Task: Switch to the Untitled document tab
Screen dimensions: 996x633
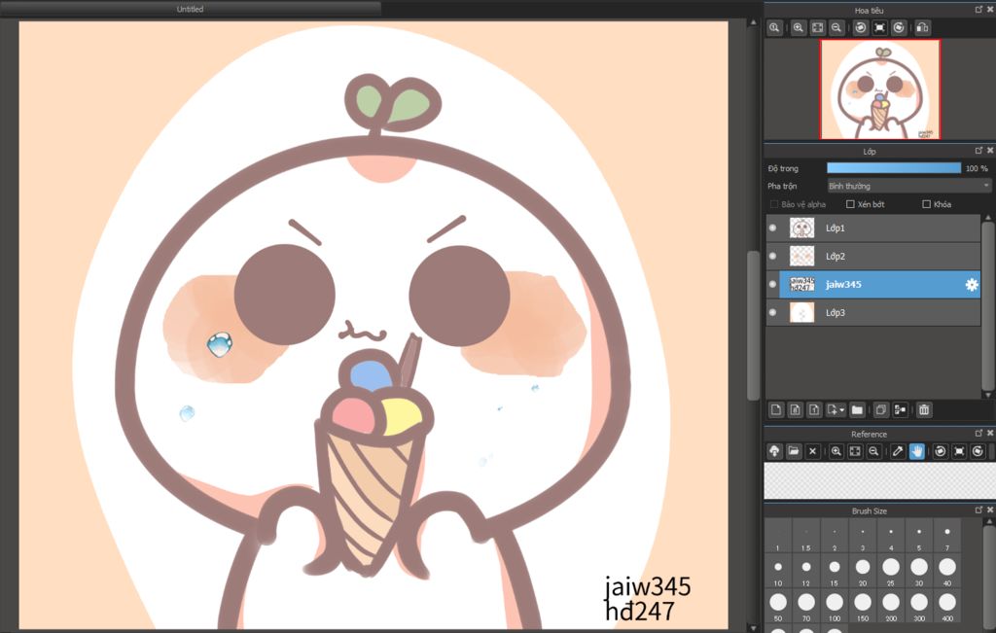Action: pos(190,9)
